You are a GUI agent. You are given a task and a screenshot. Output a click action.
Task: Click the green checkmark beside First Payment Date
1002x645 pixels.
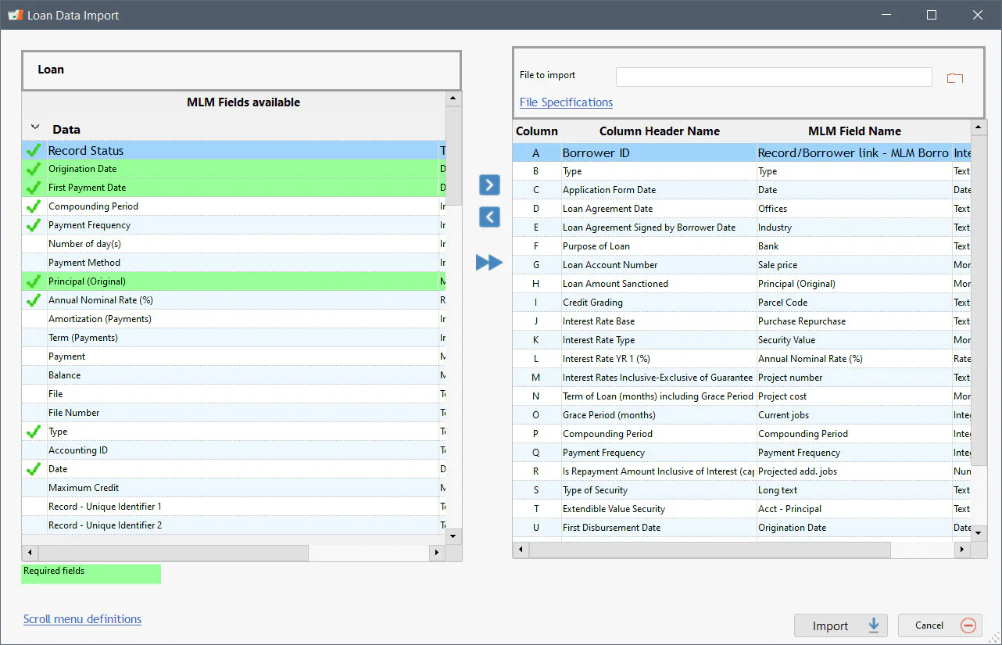[x=34, y=188]
